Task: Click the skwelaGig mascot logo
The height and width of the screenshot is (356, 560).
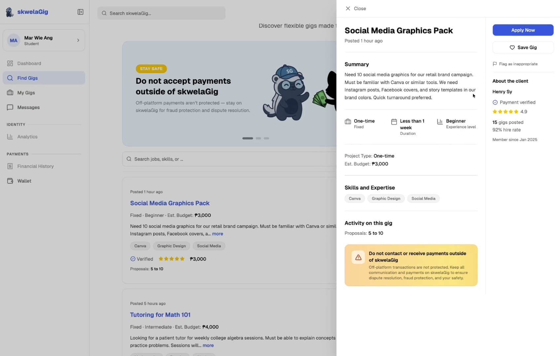Action: click(x=10, y=12)
